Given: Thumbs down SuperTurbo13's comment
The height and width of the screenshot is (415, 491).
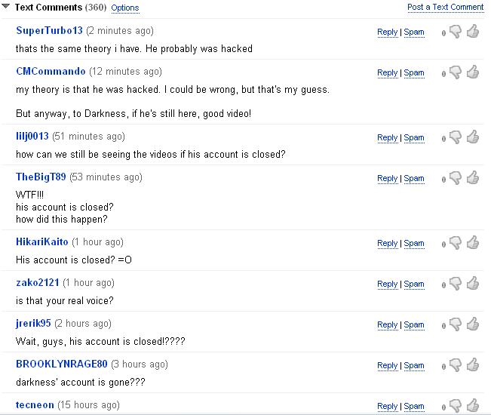Looking at the screenshot, I should coord(456,32).
